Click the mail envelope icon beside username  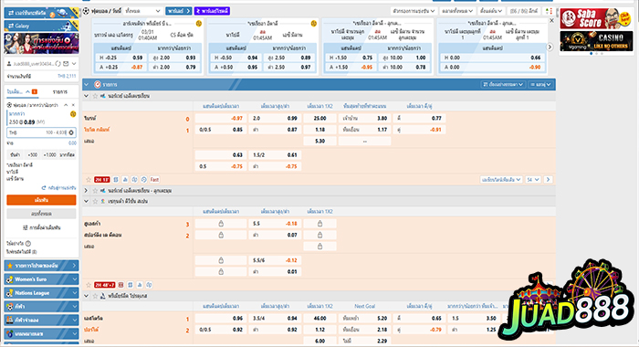tap(66, 64)
